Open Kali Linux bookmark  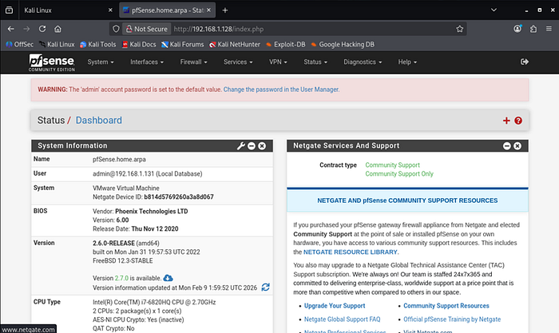[57, 44]
